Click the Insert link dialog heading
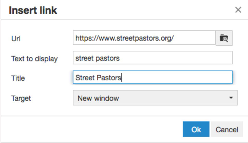 pyautogui.click(x=33, y=11)
